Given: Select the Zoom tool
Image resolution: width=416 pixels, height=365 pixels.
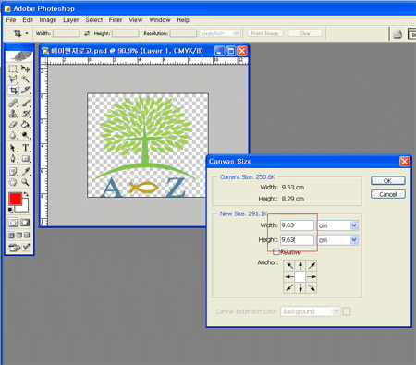Looking at the screenshot, I should 26,182.
